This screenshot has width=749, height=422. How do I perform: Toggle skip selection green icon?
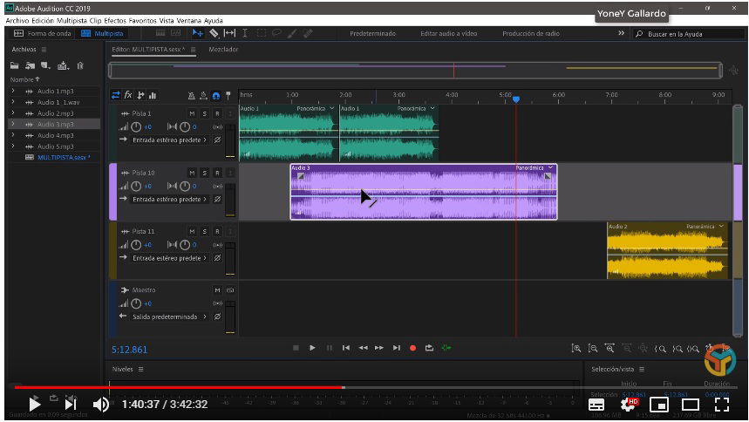[446, 348]
